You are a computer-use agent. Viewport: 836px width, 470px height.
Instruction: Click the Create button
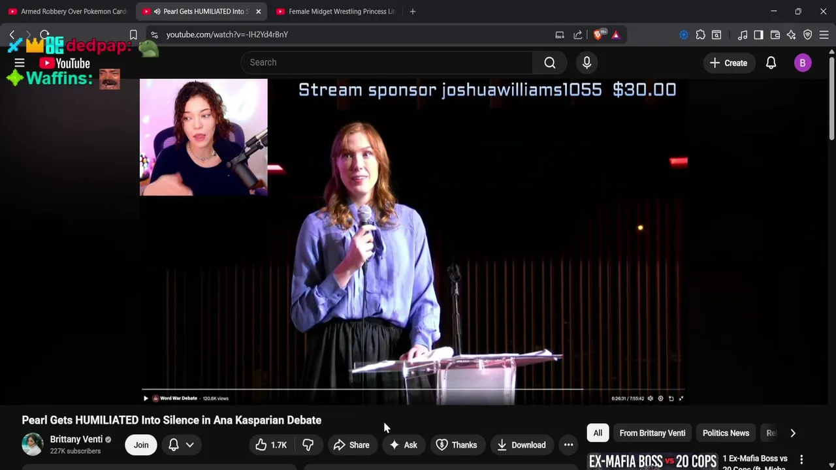pyautogui.click(x=729, y=63)
